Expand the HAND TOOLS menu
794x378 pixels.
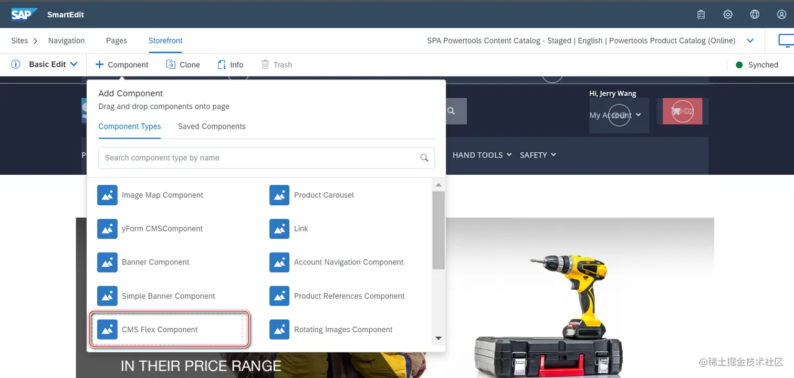coord(482,155)
